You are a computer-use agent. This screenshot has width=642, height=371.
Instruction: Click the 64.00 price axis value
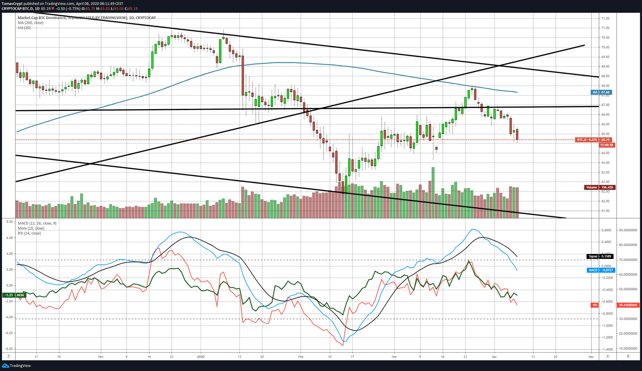[605, 163]
